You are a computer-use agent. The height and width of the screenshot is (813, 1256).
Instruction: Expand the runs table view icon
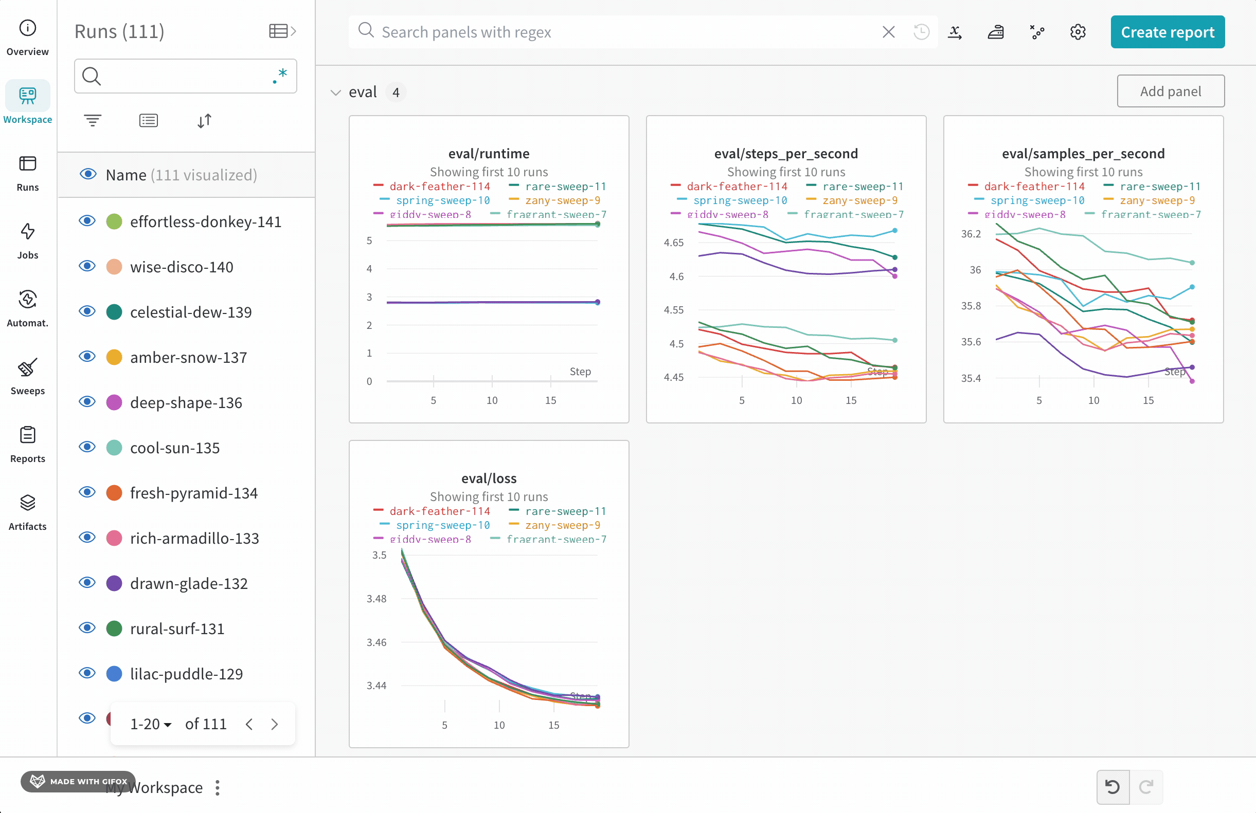click(282, 31)
